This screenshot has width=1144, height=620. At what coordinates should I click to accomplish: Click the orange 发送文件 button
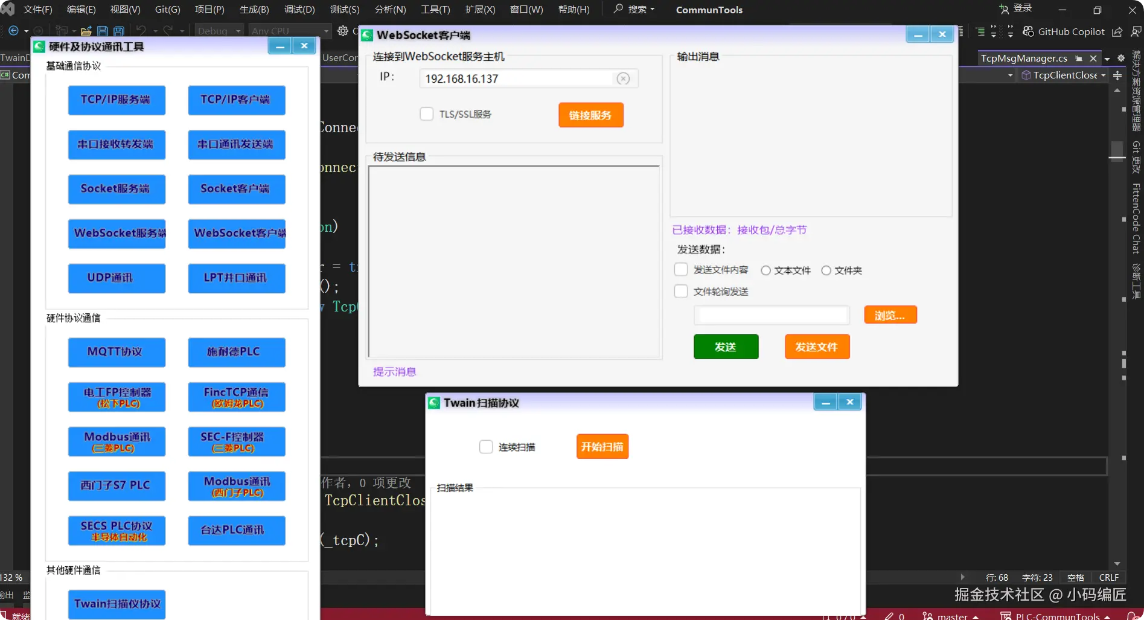point(817,347)
